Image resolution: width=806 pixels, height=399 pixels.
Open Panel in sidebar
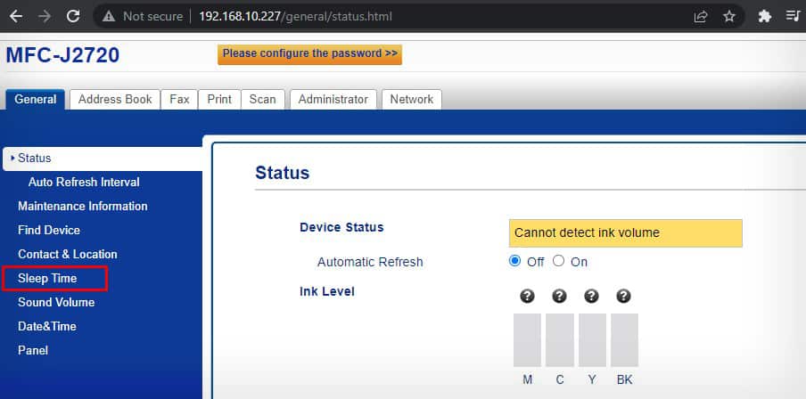(33, 351)
